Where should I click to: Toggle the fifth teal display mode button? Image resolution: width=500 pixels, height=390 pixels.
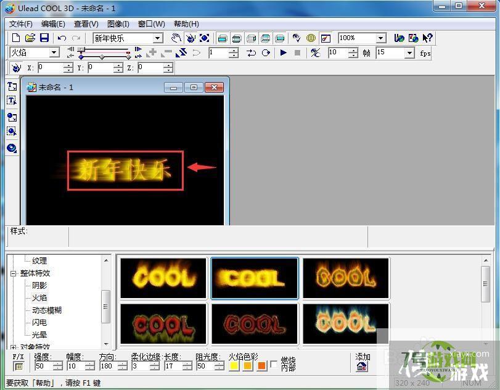click(280, 38)
